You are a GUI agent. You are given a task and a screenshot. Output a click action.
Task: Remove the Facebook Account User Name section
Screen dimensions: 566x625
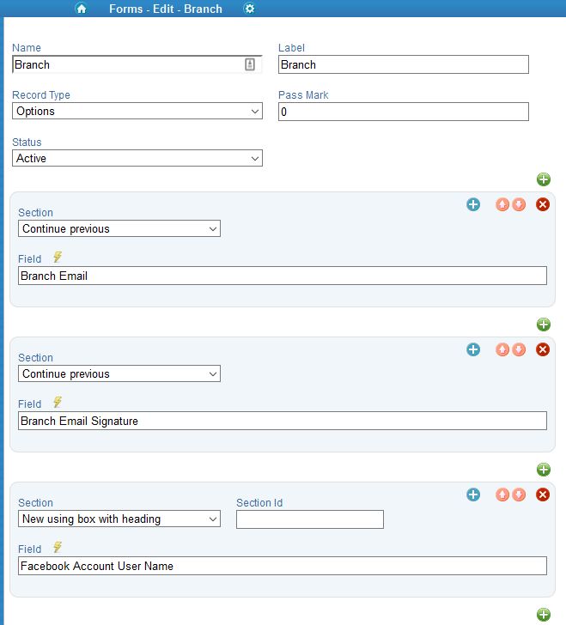point(542,495)
